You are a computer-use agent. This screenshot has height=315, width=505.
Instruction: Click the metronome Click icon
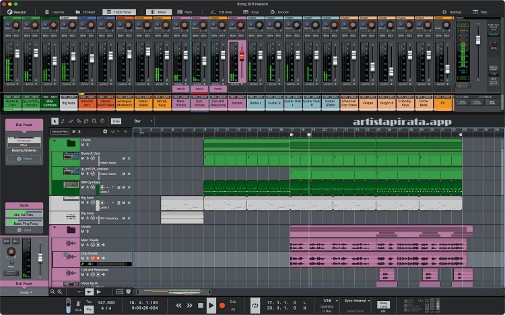coord(78,304)
